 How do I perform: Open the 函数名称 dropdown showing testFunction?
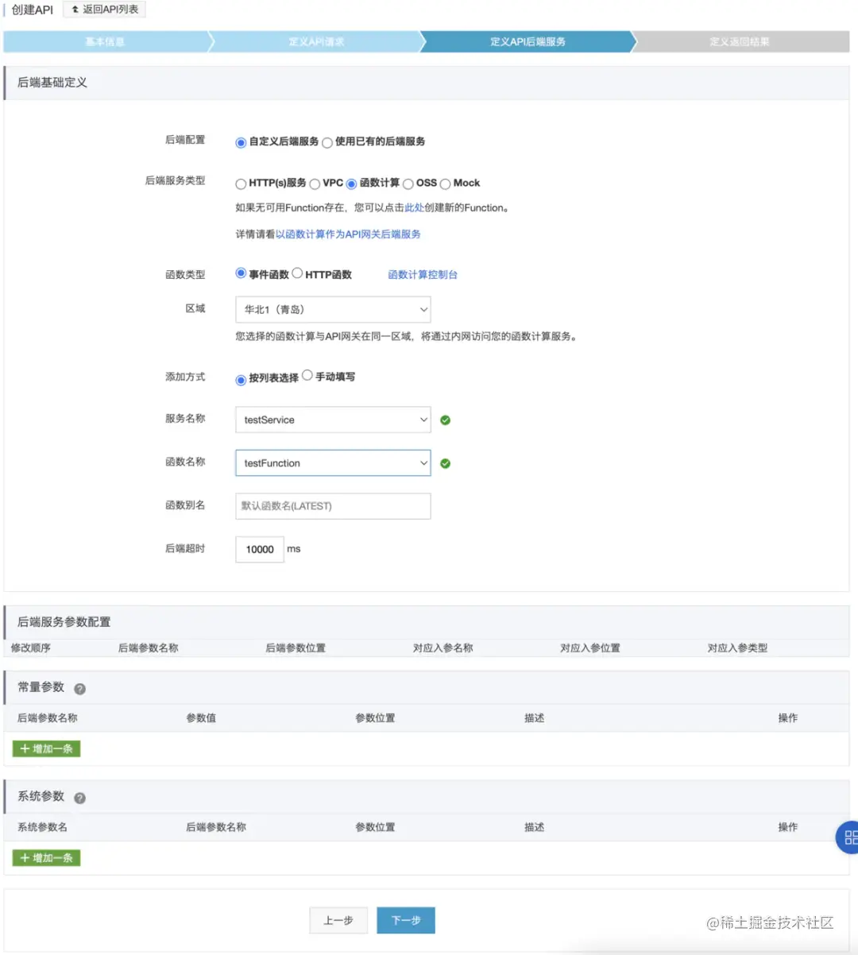click(x=333, y=463)
